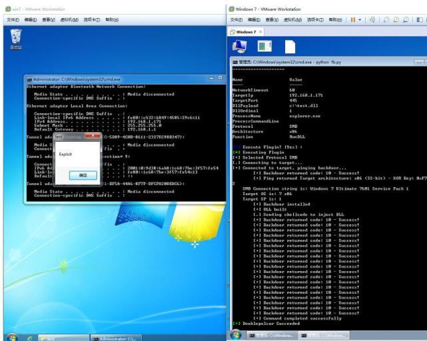Click the cmd icon in Administrator cmd.exe title bar
Viewport: 427px width, 341px height.
(x=29, y=79)
